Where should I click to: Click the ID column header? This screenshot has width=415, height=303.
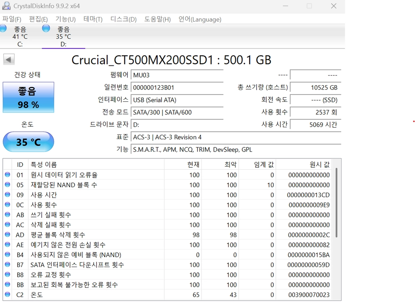click(x=20, y=164)
